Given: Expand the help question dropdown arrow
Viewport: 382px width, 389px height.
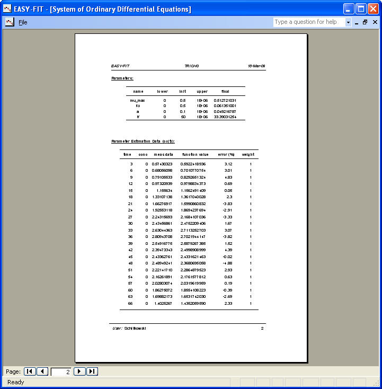Looking at the screenshot, I should tap(348, 22).
